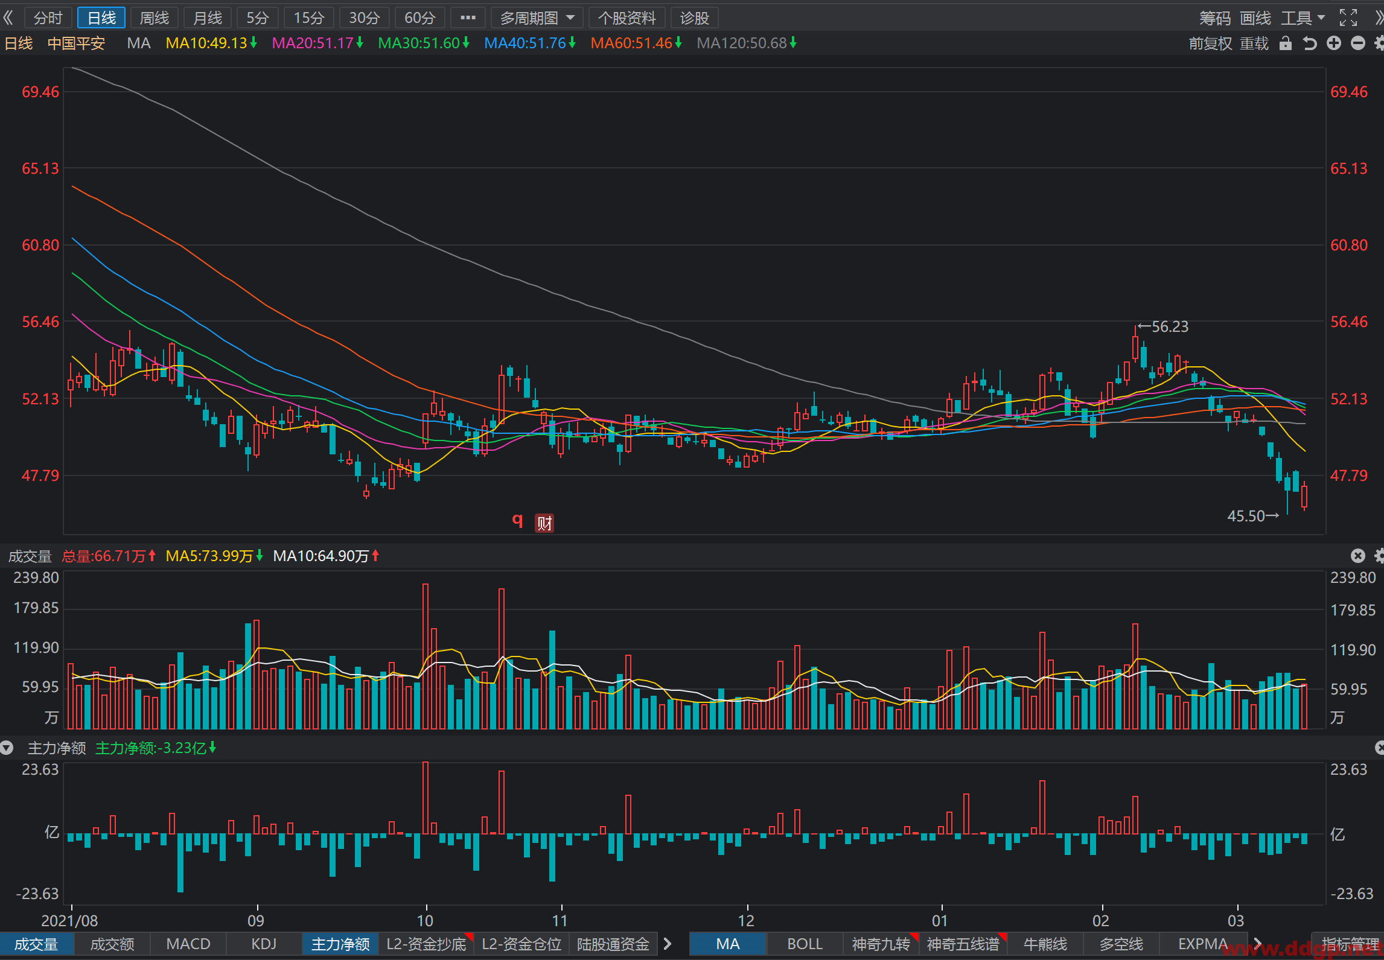Switch to 分时 intraday view
Image resolution: width=1384 pixels, height=960 pixels.
coord(48,18)
